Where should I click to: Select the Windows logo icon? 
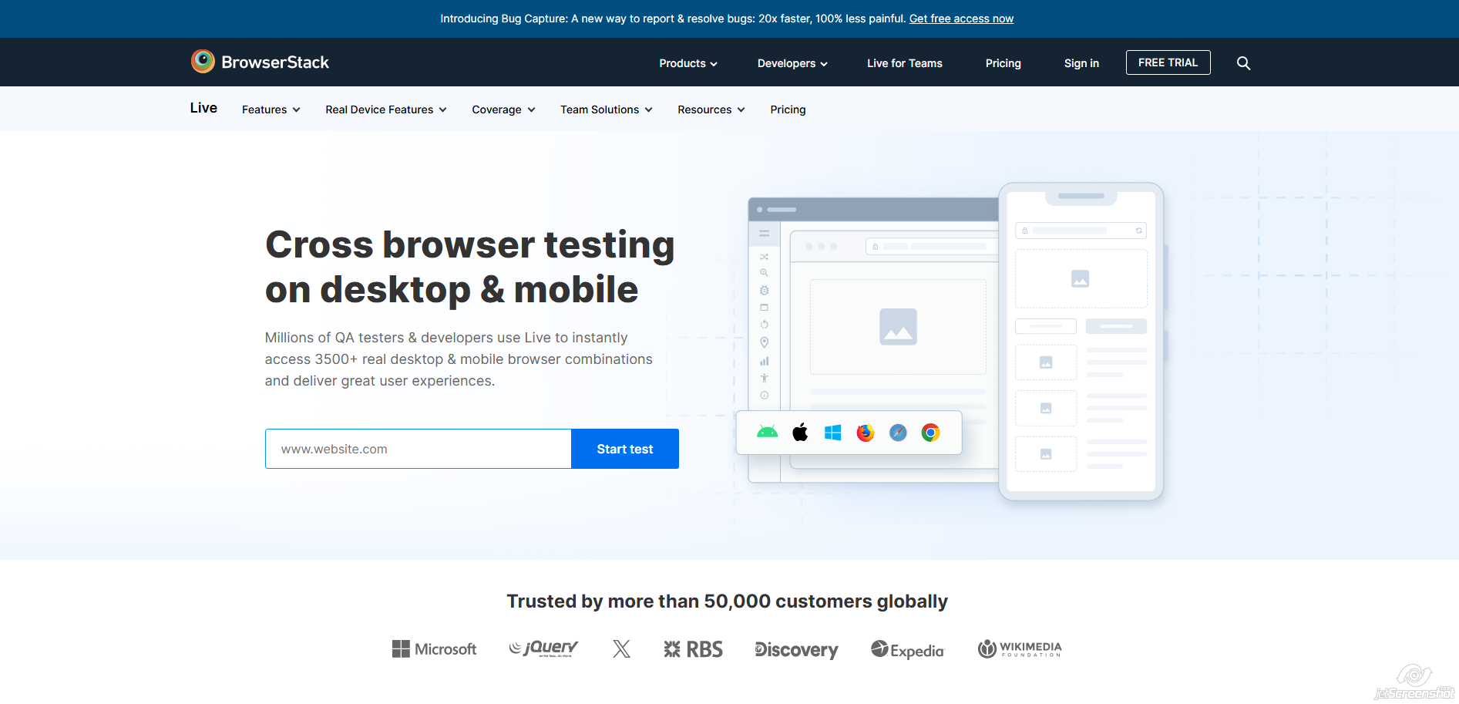click(832, 433)
